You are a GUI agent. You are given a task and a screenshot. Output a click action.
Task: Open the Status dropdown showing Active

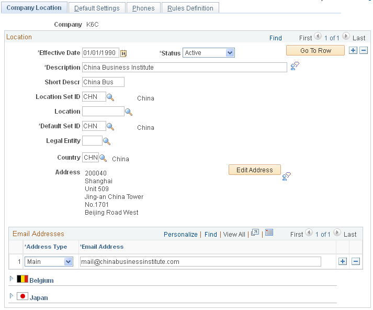pyautogui.click(x=209, y=53)
